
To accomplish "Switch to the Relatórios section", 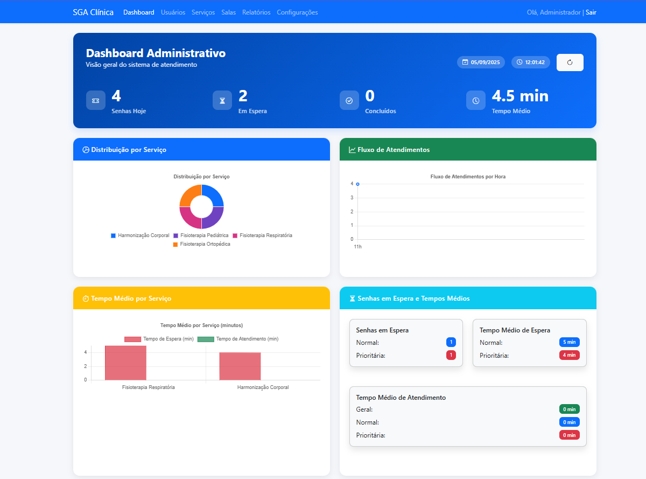I will [256, 12].
